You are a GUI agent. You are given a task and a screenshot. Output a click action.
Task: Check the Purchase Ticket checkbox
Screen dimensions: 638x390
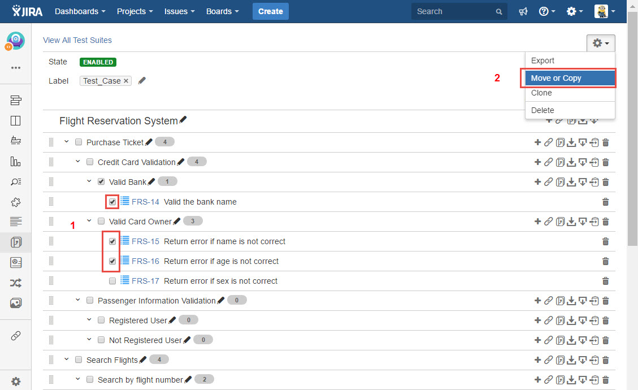click(79, 142)
